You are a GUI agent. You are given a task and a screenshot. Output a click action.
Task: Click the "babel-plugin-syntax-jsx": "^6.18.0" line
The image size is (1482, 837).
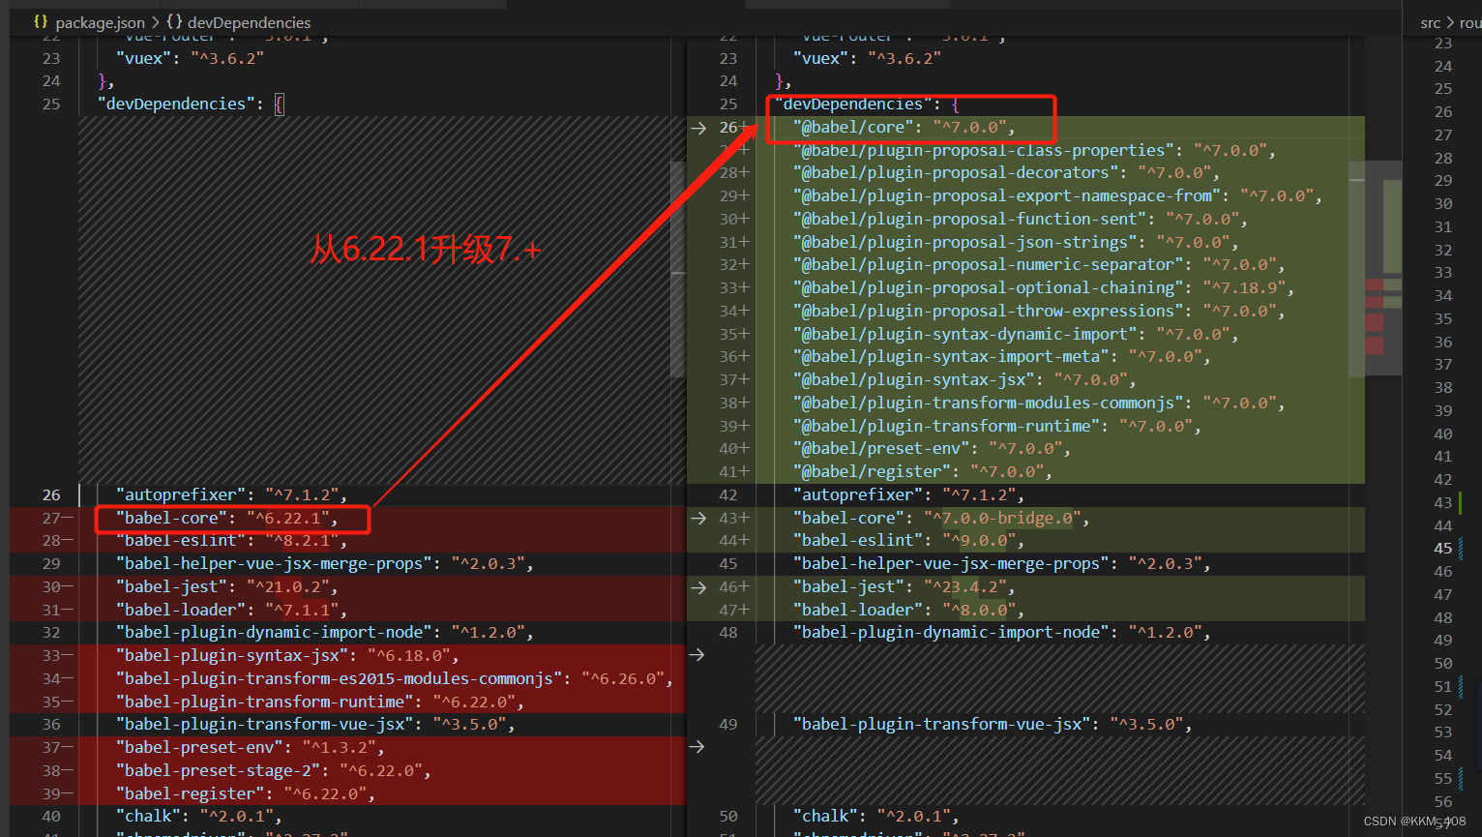tap(287, 655)
